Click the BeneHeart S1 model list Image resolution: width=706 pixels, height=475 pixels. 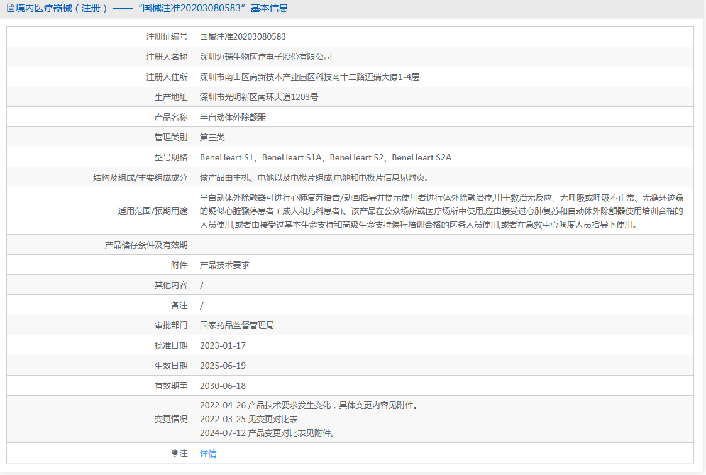coord(326,157)
